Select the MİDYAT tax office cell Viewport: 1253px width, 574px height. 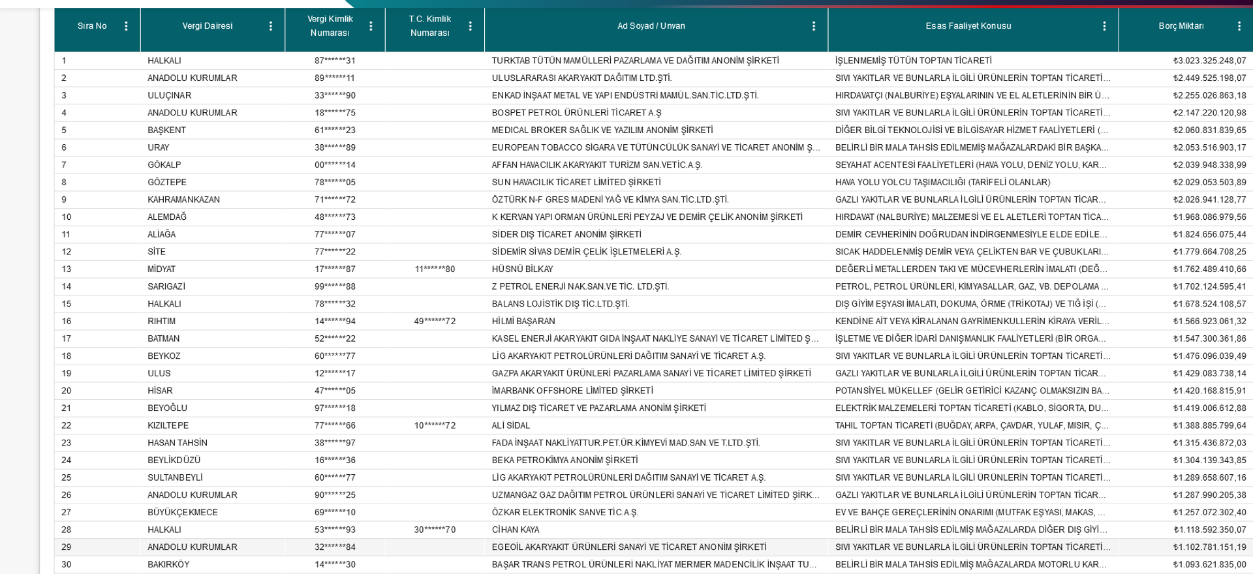[213, 269]
